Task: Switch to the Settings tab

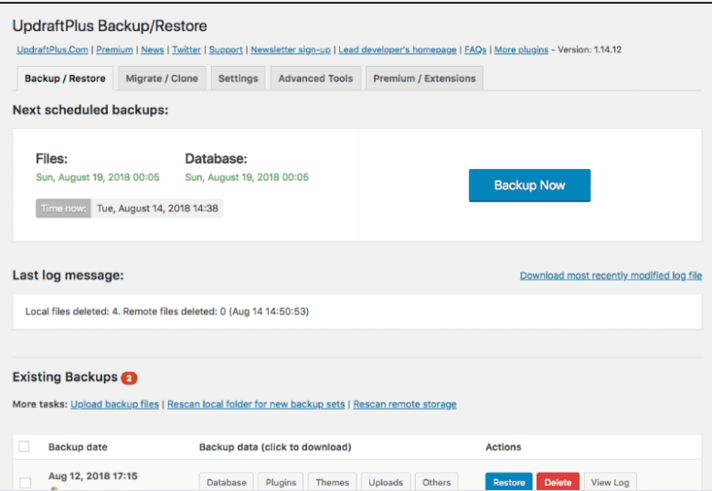Action: pyautogui.click(x=238, y=78)
